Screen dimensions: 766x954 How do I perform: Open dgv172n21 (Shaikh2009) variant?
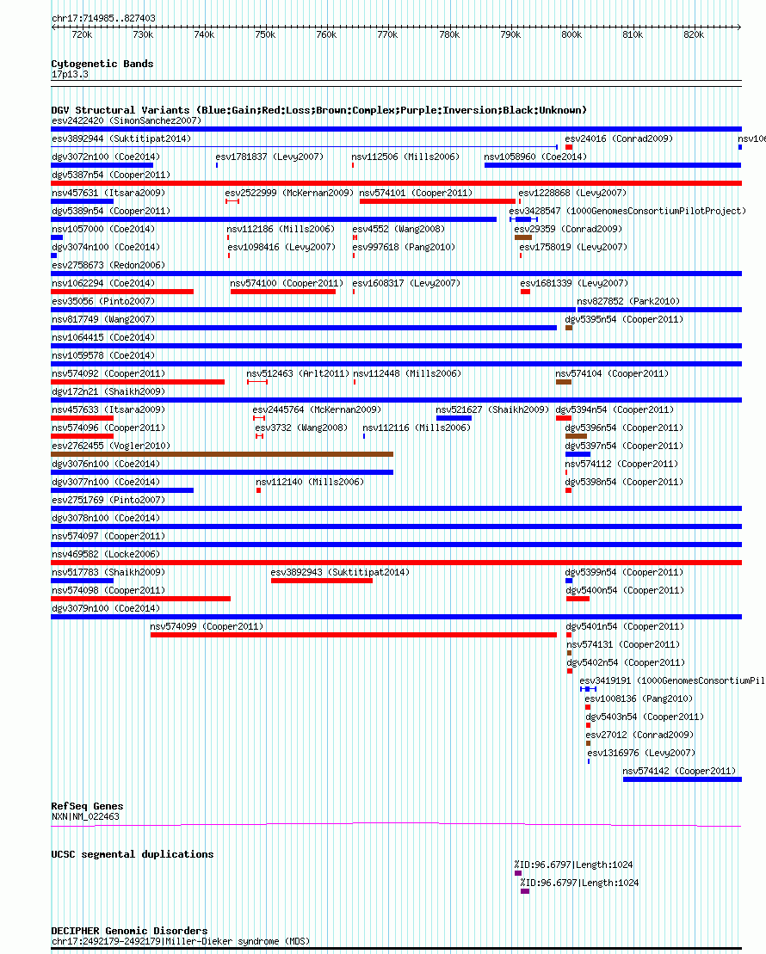coord(108,391)
